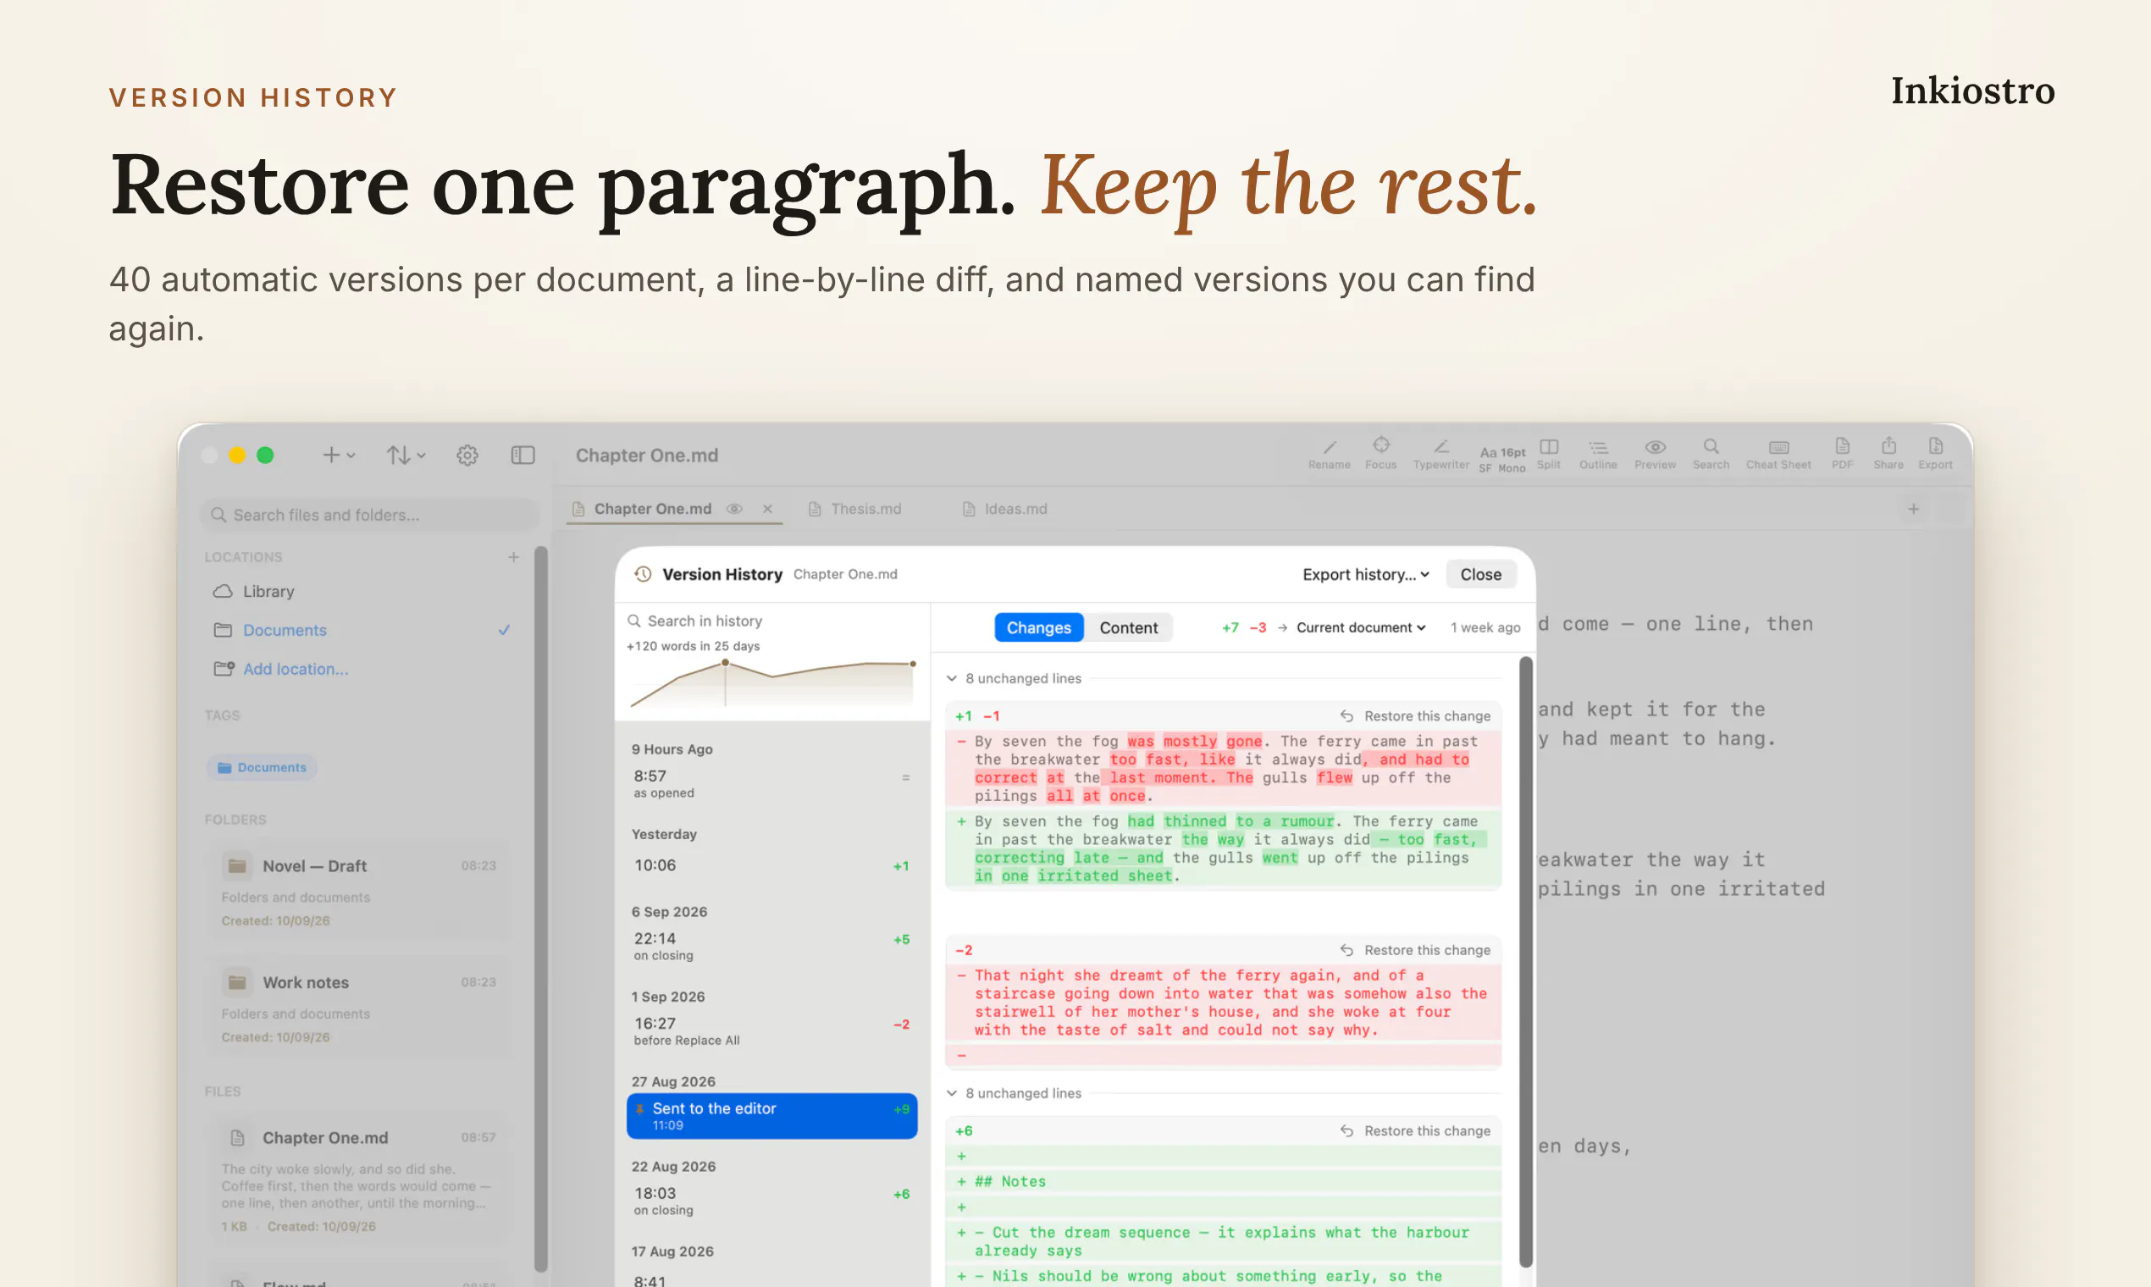This screenshot has width=2151, height=1287.
Task: Switch to the Thesis.md tab
Action: [854, 509]
